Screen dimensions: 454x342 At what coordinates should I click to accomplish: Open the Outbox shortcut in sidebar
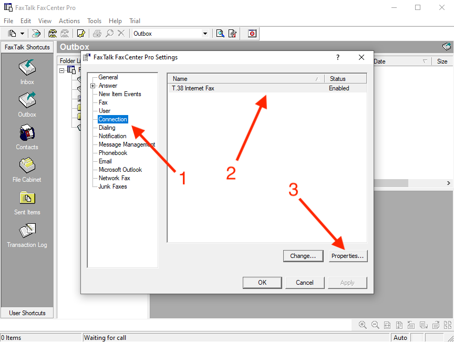27,105
